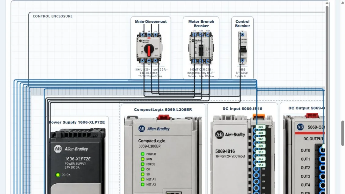Select the OUT1 terminal on DC Output module
The height and width of the screenshot is (194, 345).
[322, 159]
